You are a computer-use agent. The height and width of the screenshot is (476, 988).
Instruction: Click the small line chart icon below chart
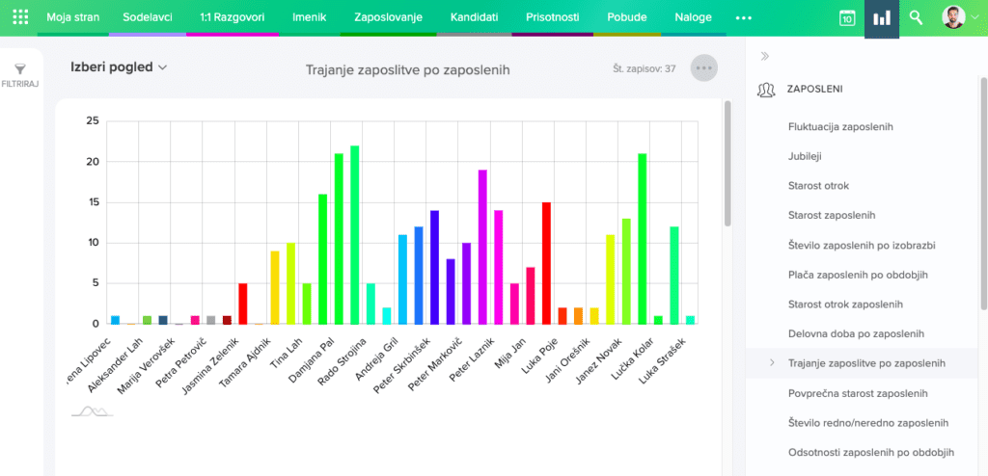coord(92,411)
